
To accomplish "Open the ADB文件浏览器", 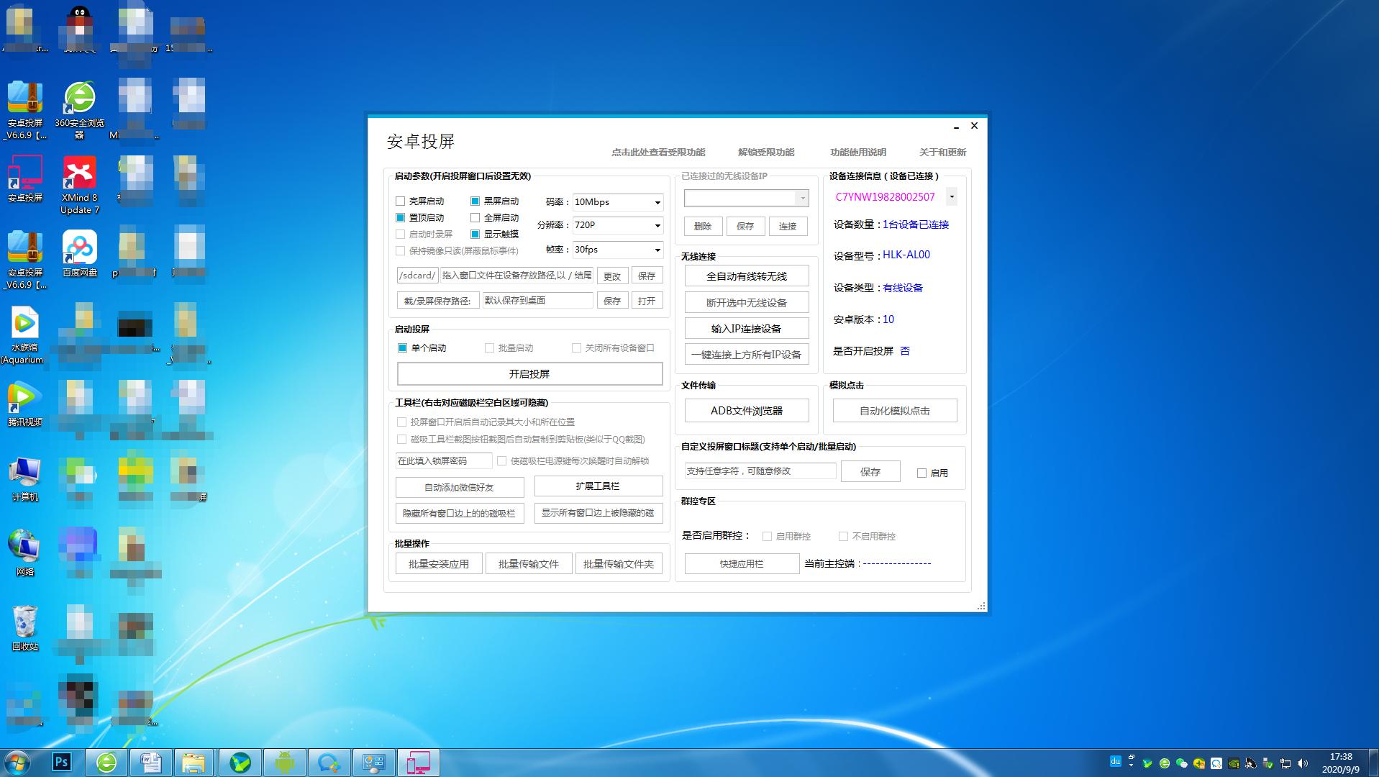I will point(746,410).
